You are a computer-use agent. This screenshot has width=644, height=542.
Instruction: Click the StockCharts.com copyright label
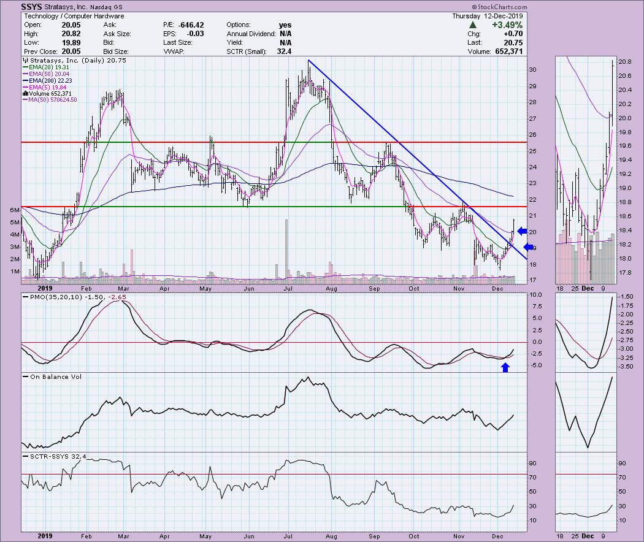tap(499, 7)
